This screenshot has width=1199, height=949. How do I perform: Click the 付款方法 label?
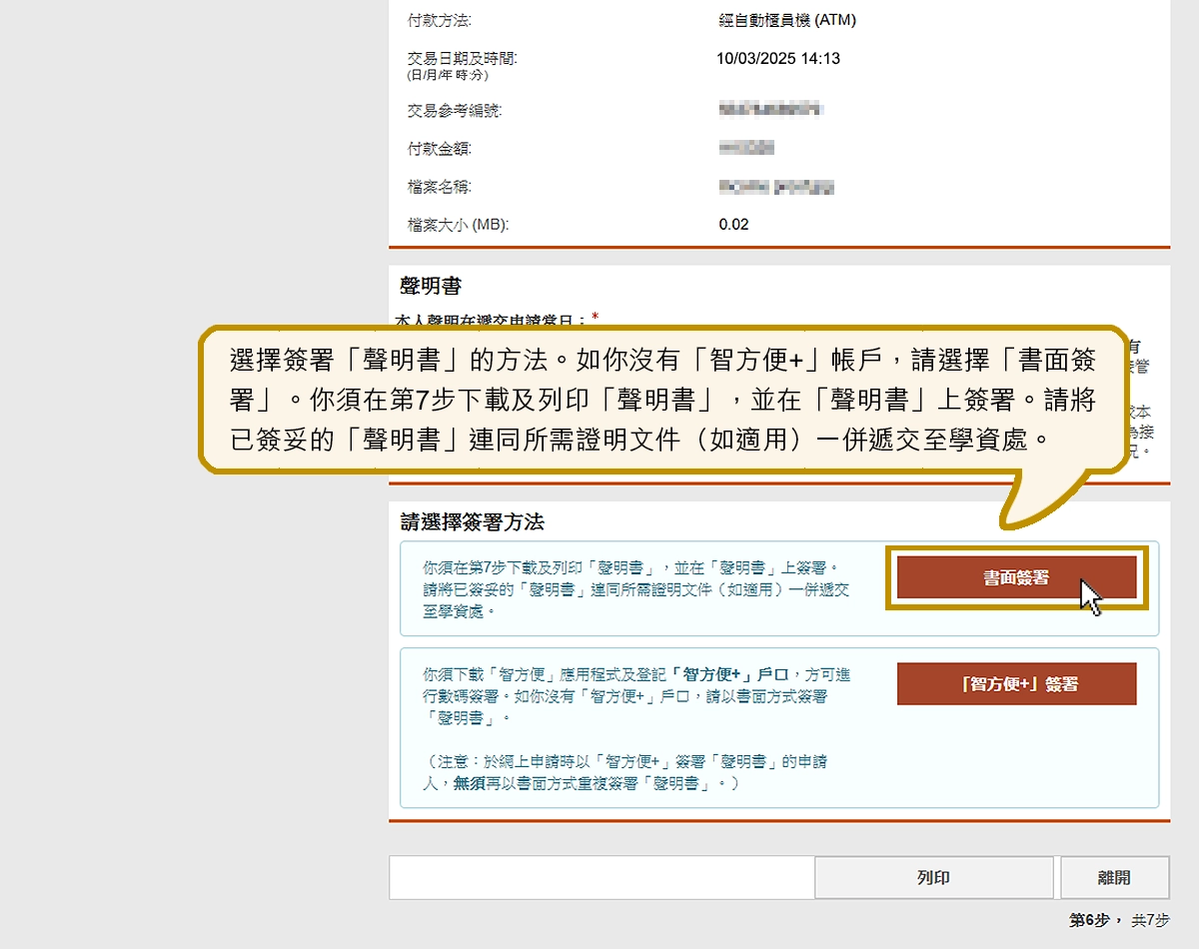(x=439, y=20)
